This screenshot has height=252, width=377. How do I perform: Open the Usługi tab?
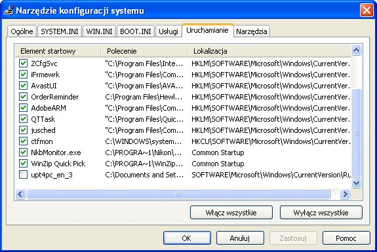tap(169, 31)
